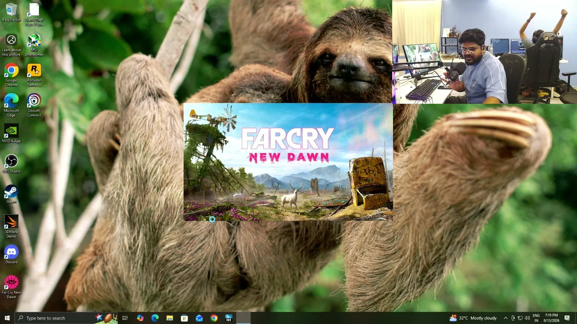
Task: Select the NVIDIA App desktop icon
Action: tap(11, 134)
